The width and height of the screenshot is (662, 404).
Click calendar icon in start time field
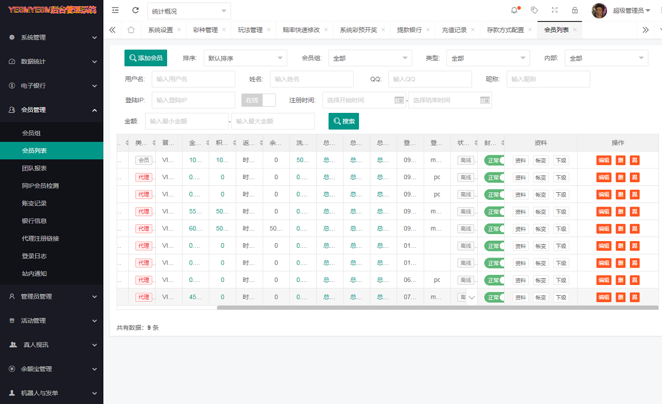399,100
